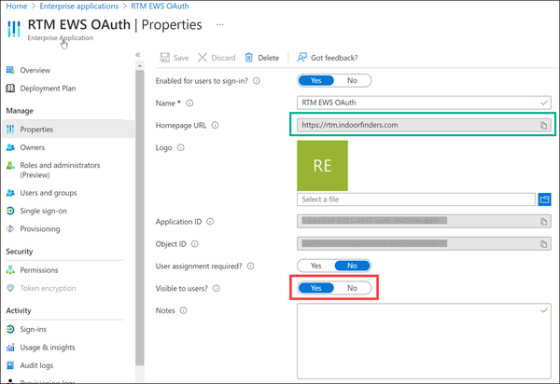
Task: Open Roles and administrators (Preview)
Action: pyautogui.click(x=60, y=170)
